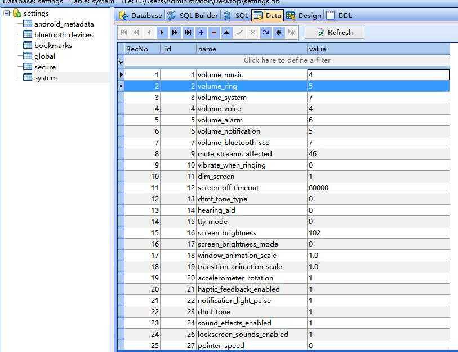Go to next record arrow
The image size is (458, 352).
162,33
